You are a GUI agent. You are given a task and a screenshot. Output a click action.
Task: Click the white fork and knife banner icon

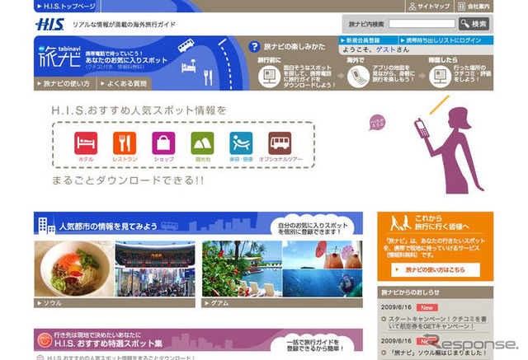click(208, 77)
